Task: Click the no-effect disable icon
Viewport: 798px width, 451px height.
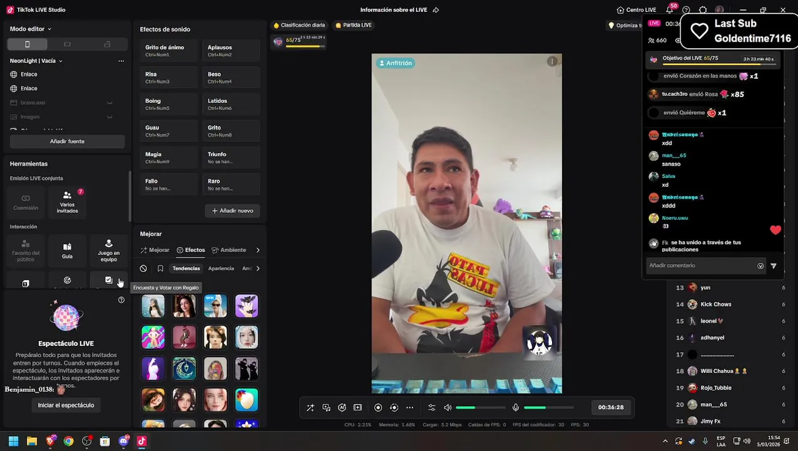Action: [143, 269]
